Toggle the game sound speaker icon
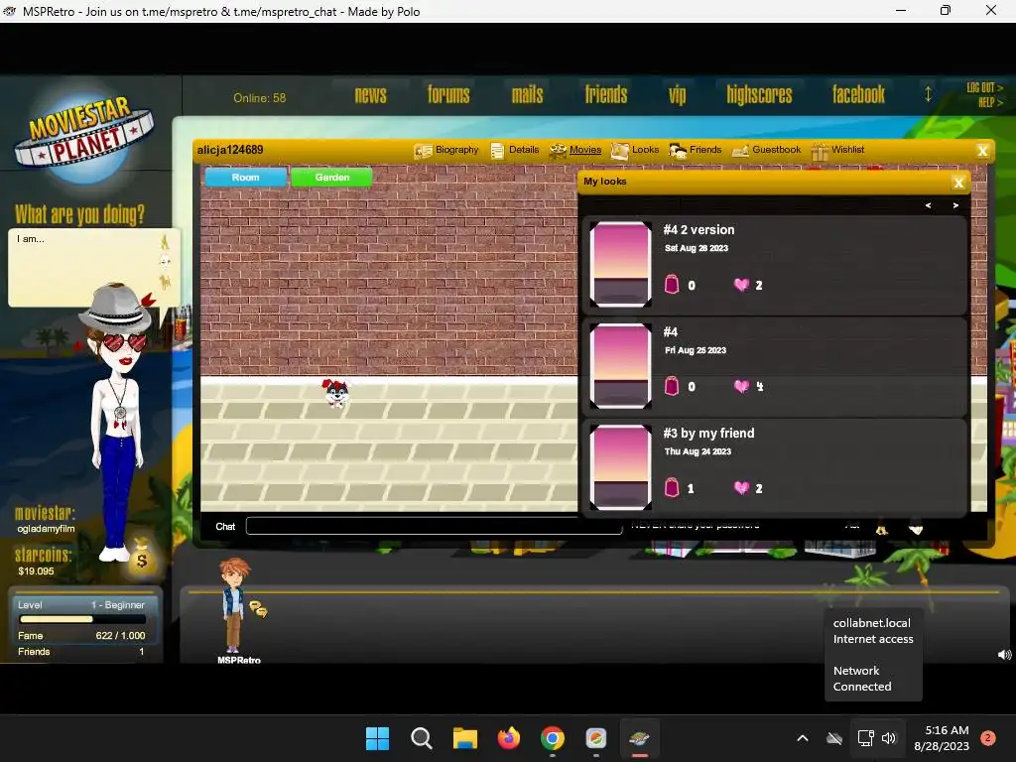 (1004, 655)
